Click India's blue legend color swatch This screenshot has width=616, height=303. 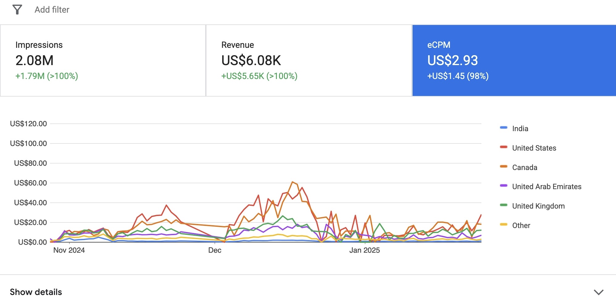503,128
